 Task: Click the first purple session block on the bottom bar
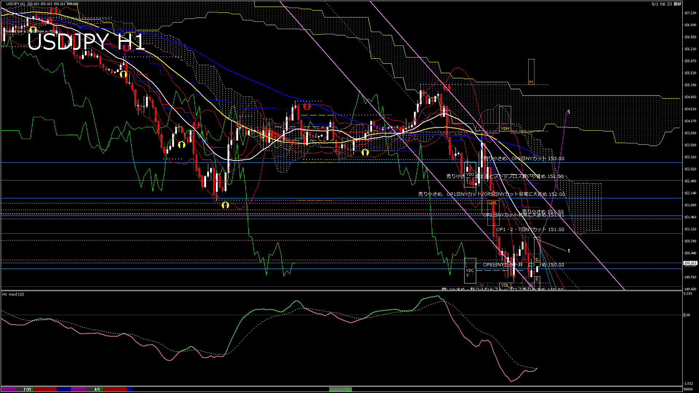(9, 389)
